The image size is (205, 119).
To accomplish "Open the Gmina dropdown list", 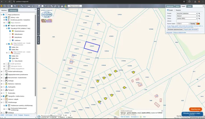I will click(x=187, y=16).
